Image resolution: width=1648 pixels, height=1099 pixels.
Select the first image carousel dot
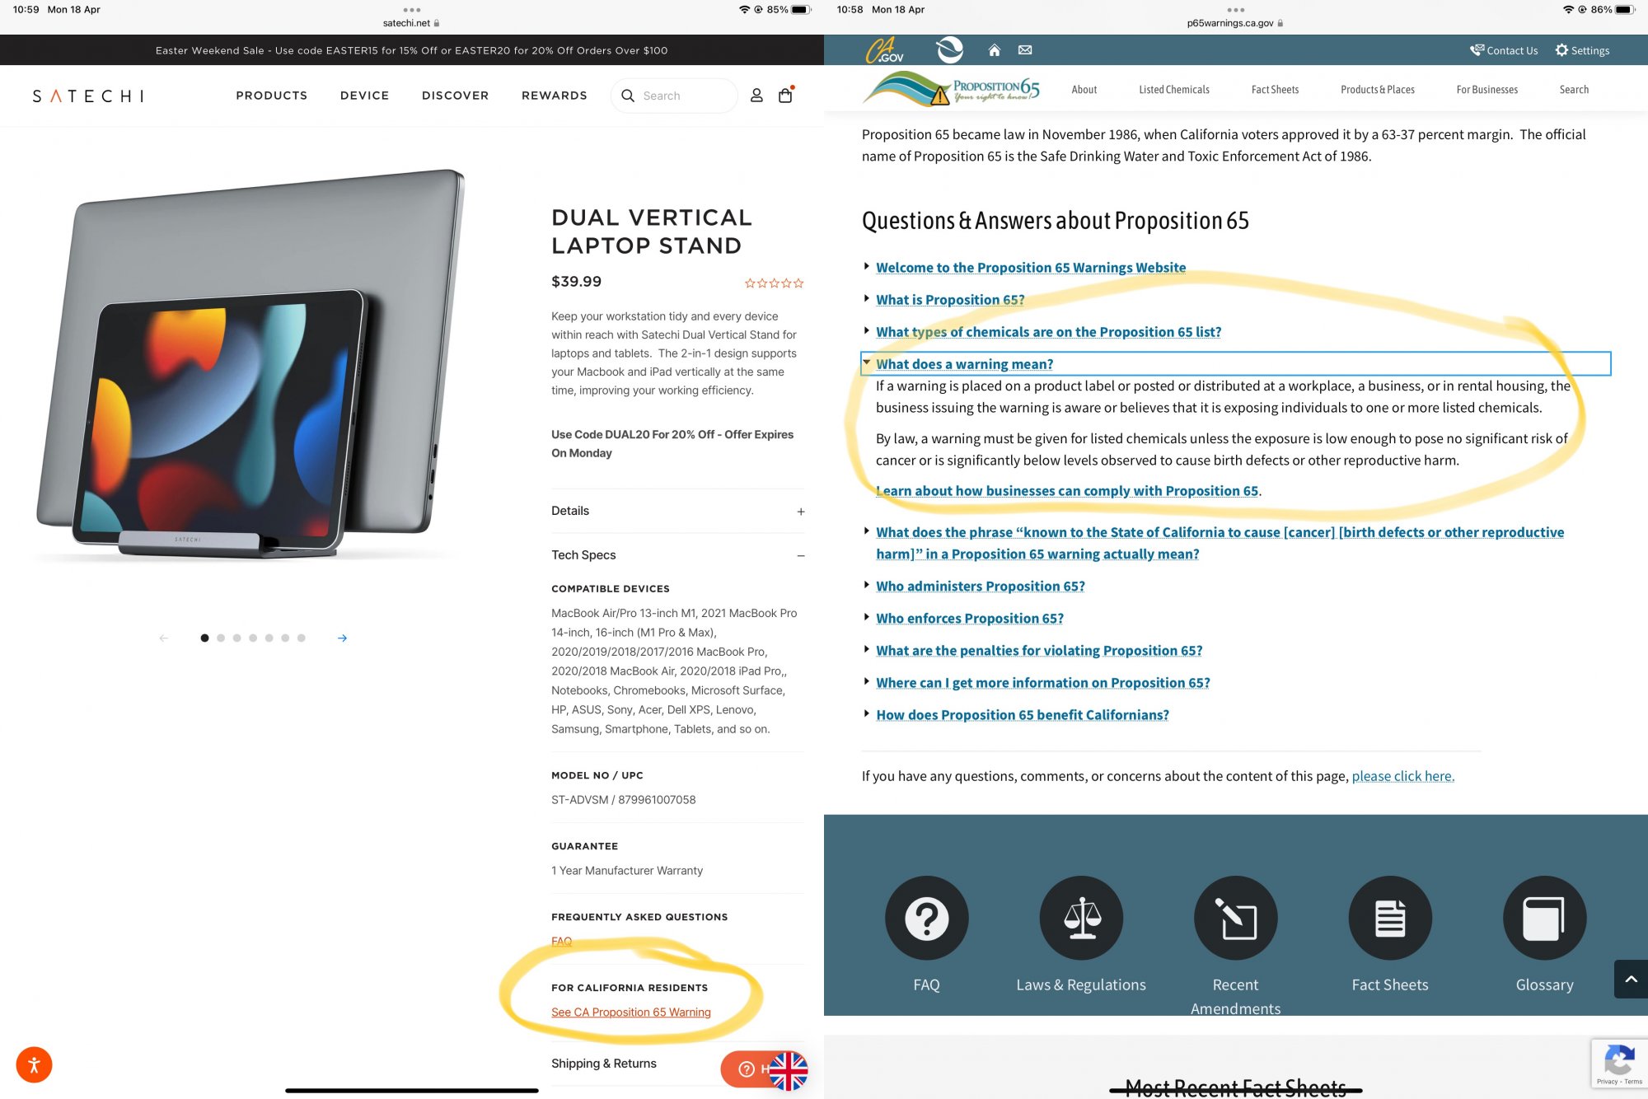tap(204, 638)
